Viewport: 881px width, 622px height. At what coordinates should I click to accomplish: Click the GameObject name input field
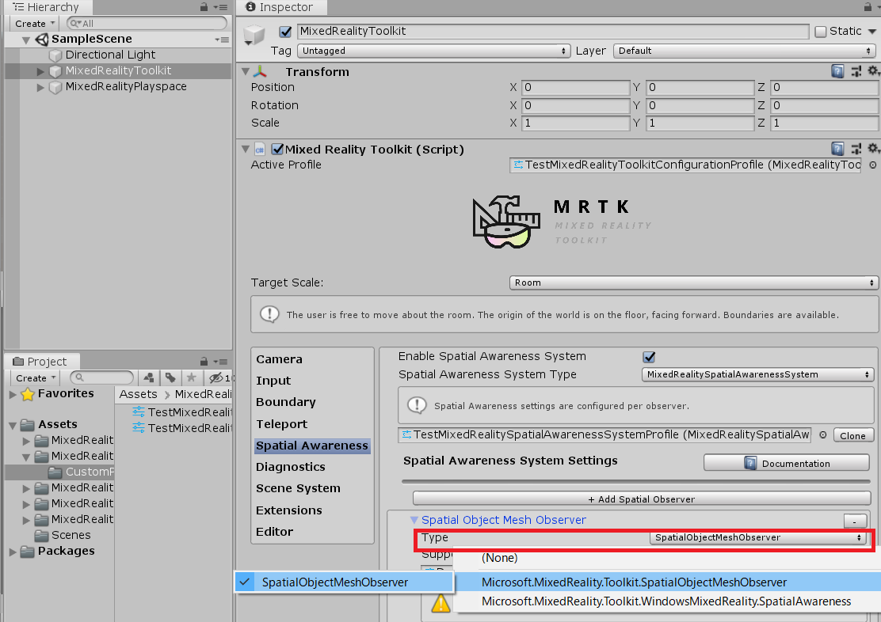(x=552, y=32)
